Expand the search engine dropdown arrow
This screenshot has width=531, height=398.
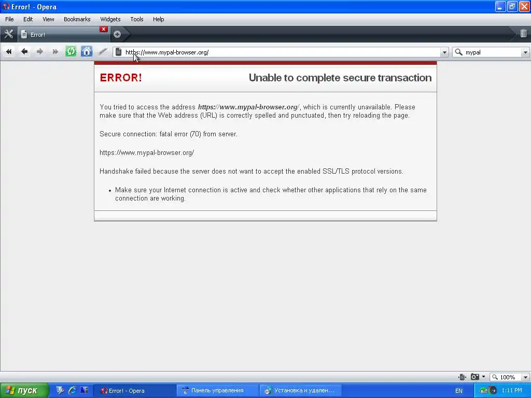tap(525, 52)
